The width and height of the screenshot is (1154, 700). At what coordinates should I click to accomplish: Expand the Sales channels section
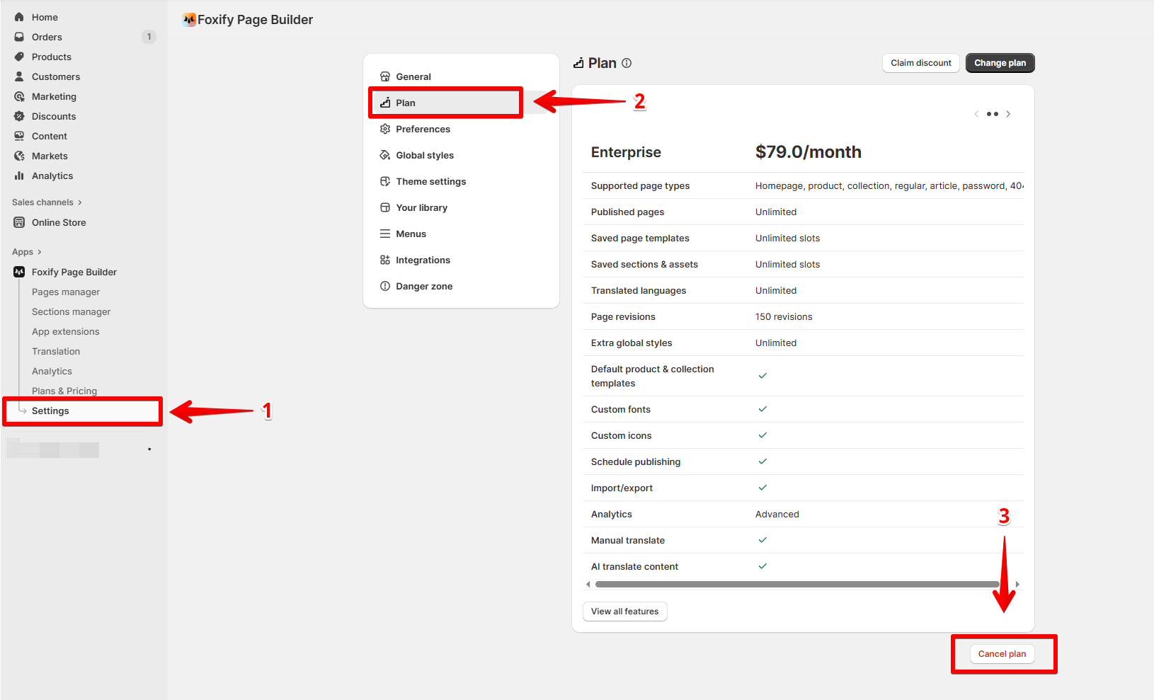(47, 202)
